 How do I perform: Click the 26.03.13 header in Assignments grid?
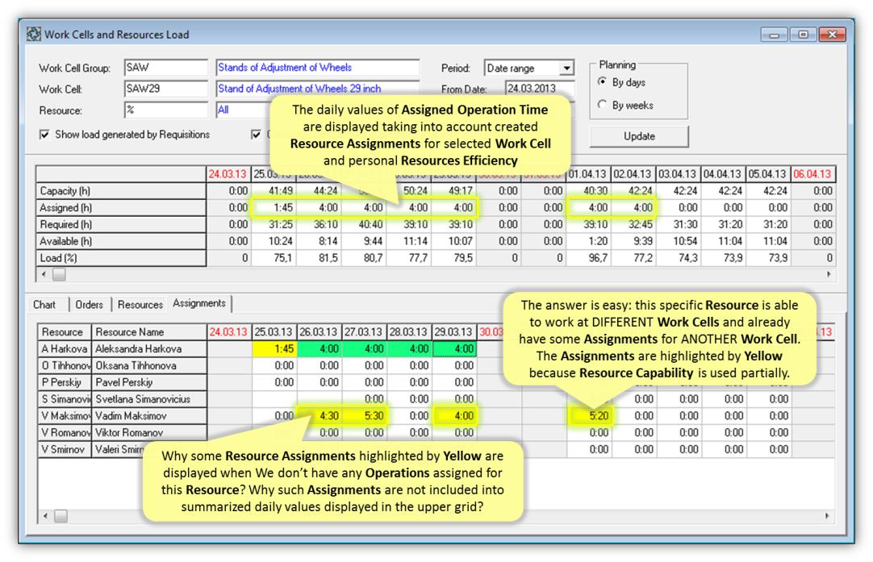click(x=319, y=332)
